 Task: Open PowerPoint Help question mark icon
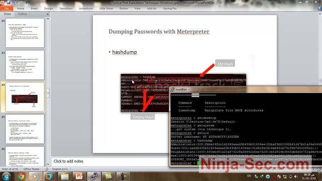point(319,9)
